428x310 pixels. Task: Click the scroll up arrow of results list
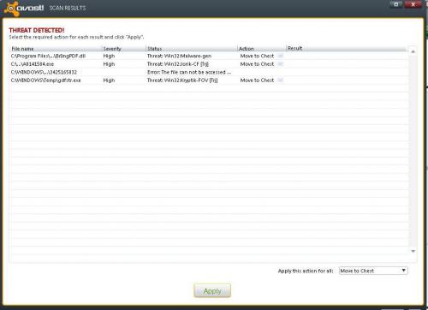413,51
